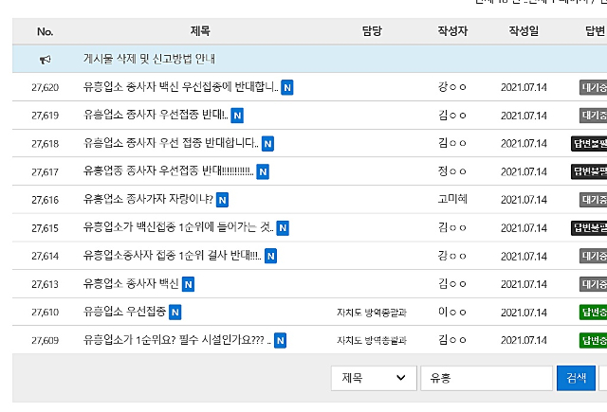Click the N badge on post 27,609

[281, 341]
